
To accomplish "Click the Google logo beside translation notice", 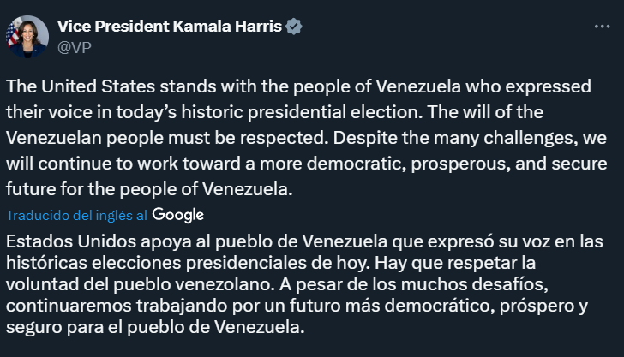I will point(178,215).
